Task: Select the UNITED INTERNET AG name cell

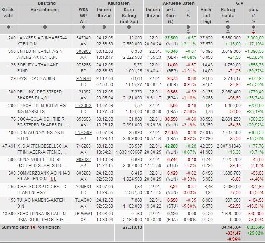Action: point(40,54)
